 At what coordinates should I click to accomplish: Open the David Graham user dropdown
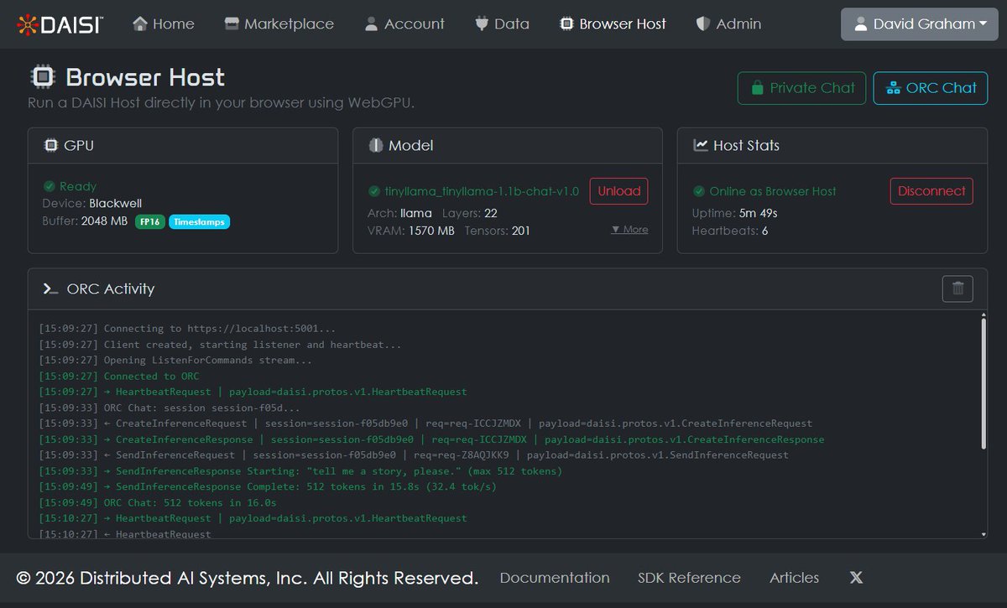pyautogui.click(x=921, y=24)
